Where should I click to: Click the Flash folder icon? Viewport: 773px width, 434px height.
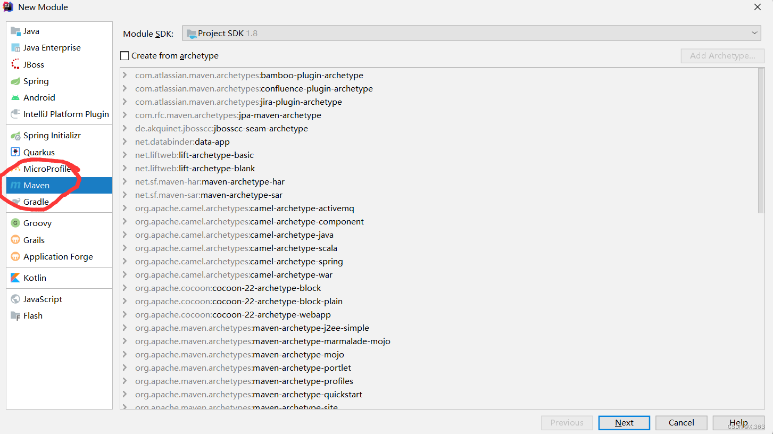[x=15, y=315]
